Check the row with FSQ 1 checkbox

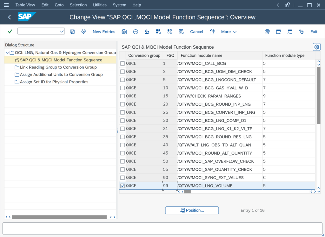[123, 63]
